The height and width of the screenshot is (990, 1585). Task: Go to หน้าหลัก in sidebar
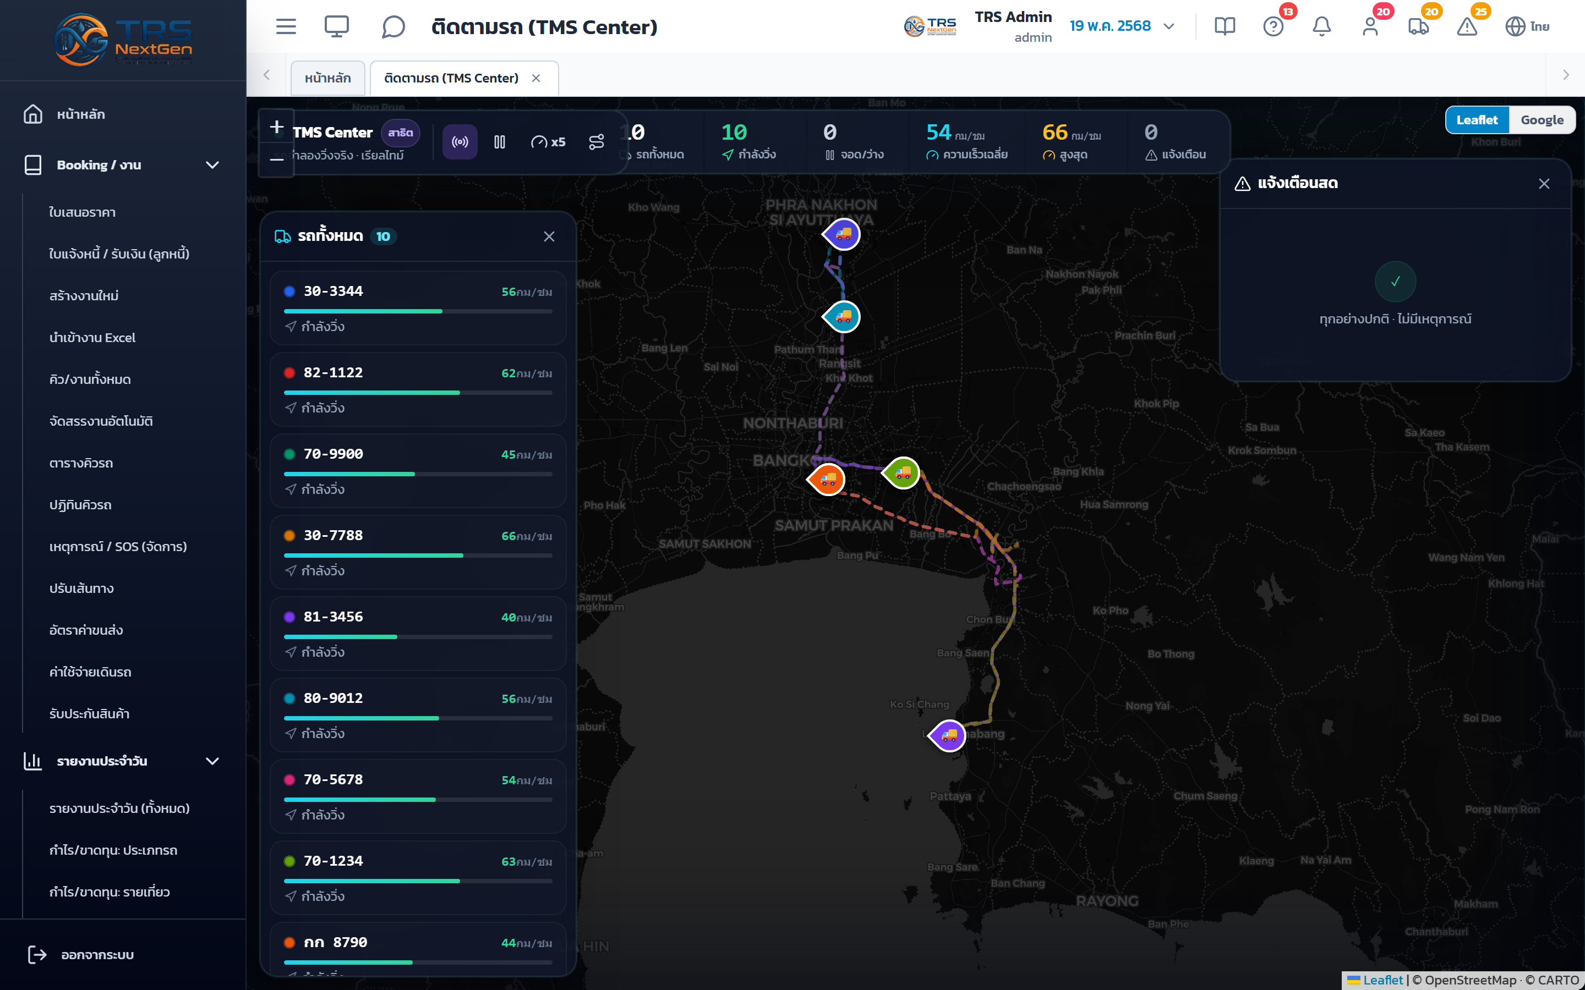pyautogui.click(x=80, y=114)
